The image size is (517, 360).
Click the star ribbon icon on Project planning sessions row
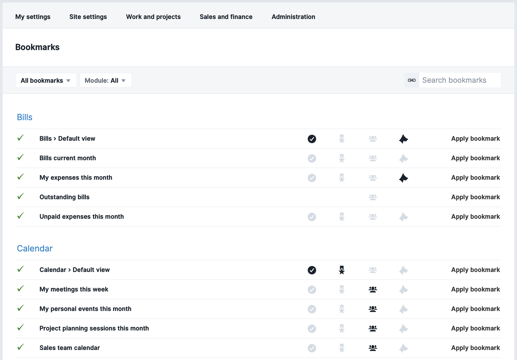click(342, 328)
